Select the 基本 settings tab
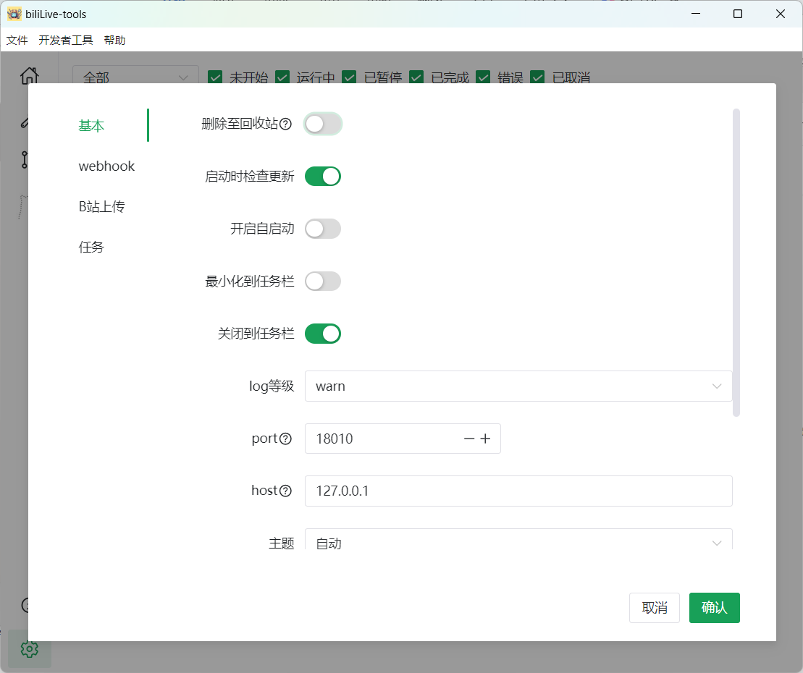This screenshot has height=673, width=803. [91, 125]
